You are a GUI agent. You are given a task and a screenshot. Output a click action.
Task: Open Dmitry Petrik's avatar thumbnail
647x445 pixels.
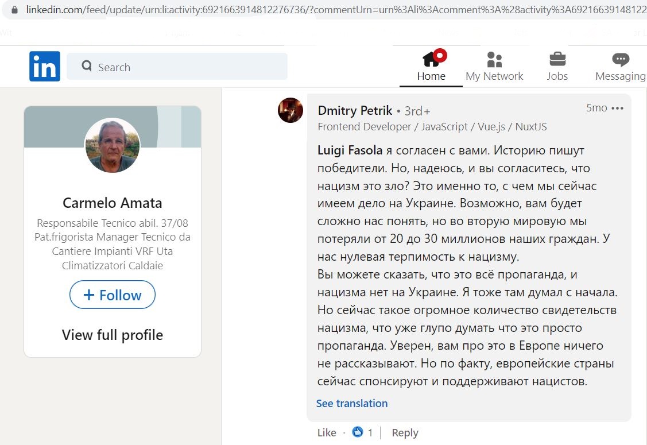290,110
